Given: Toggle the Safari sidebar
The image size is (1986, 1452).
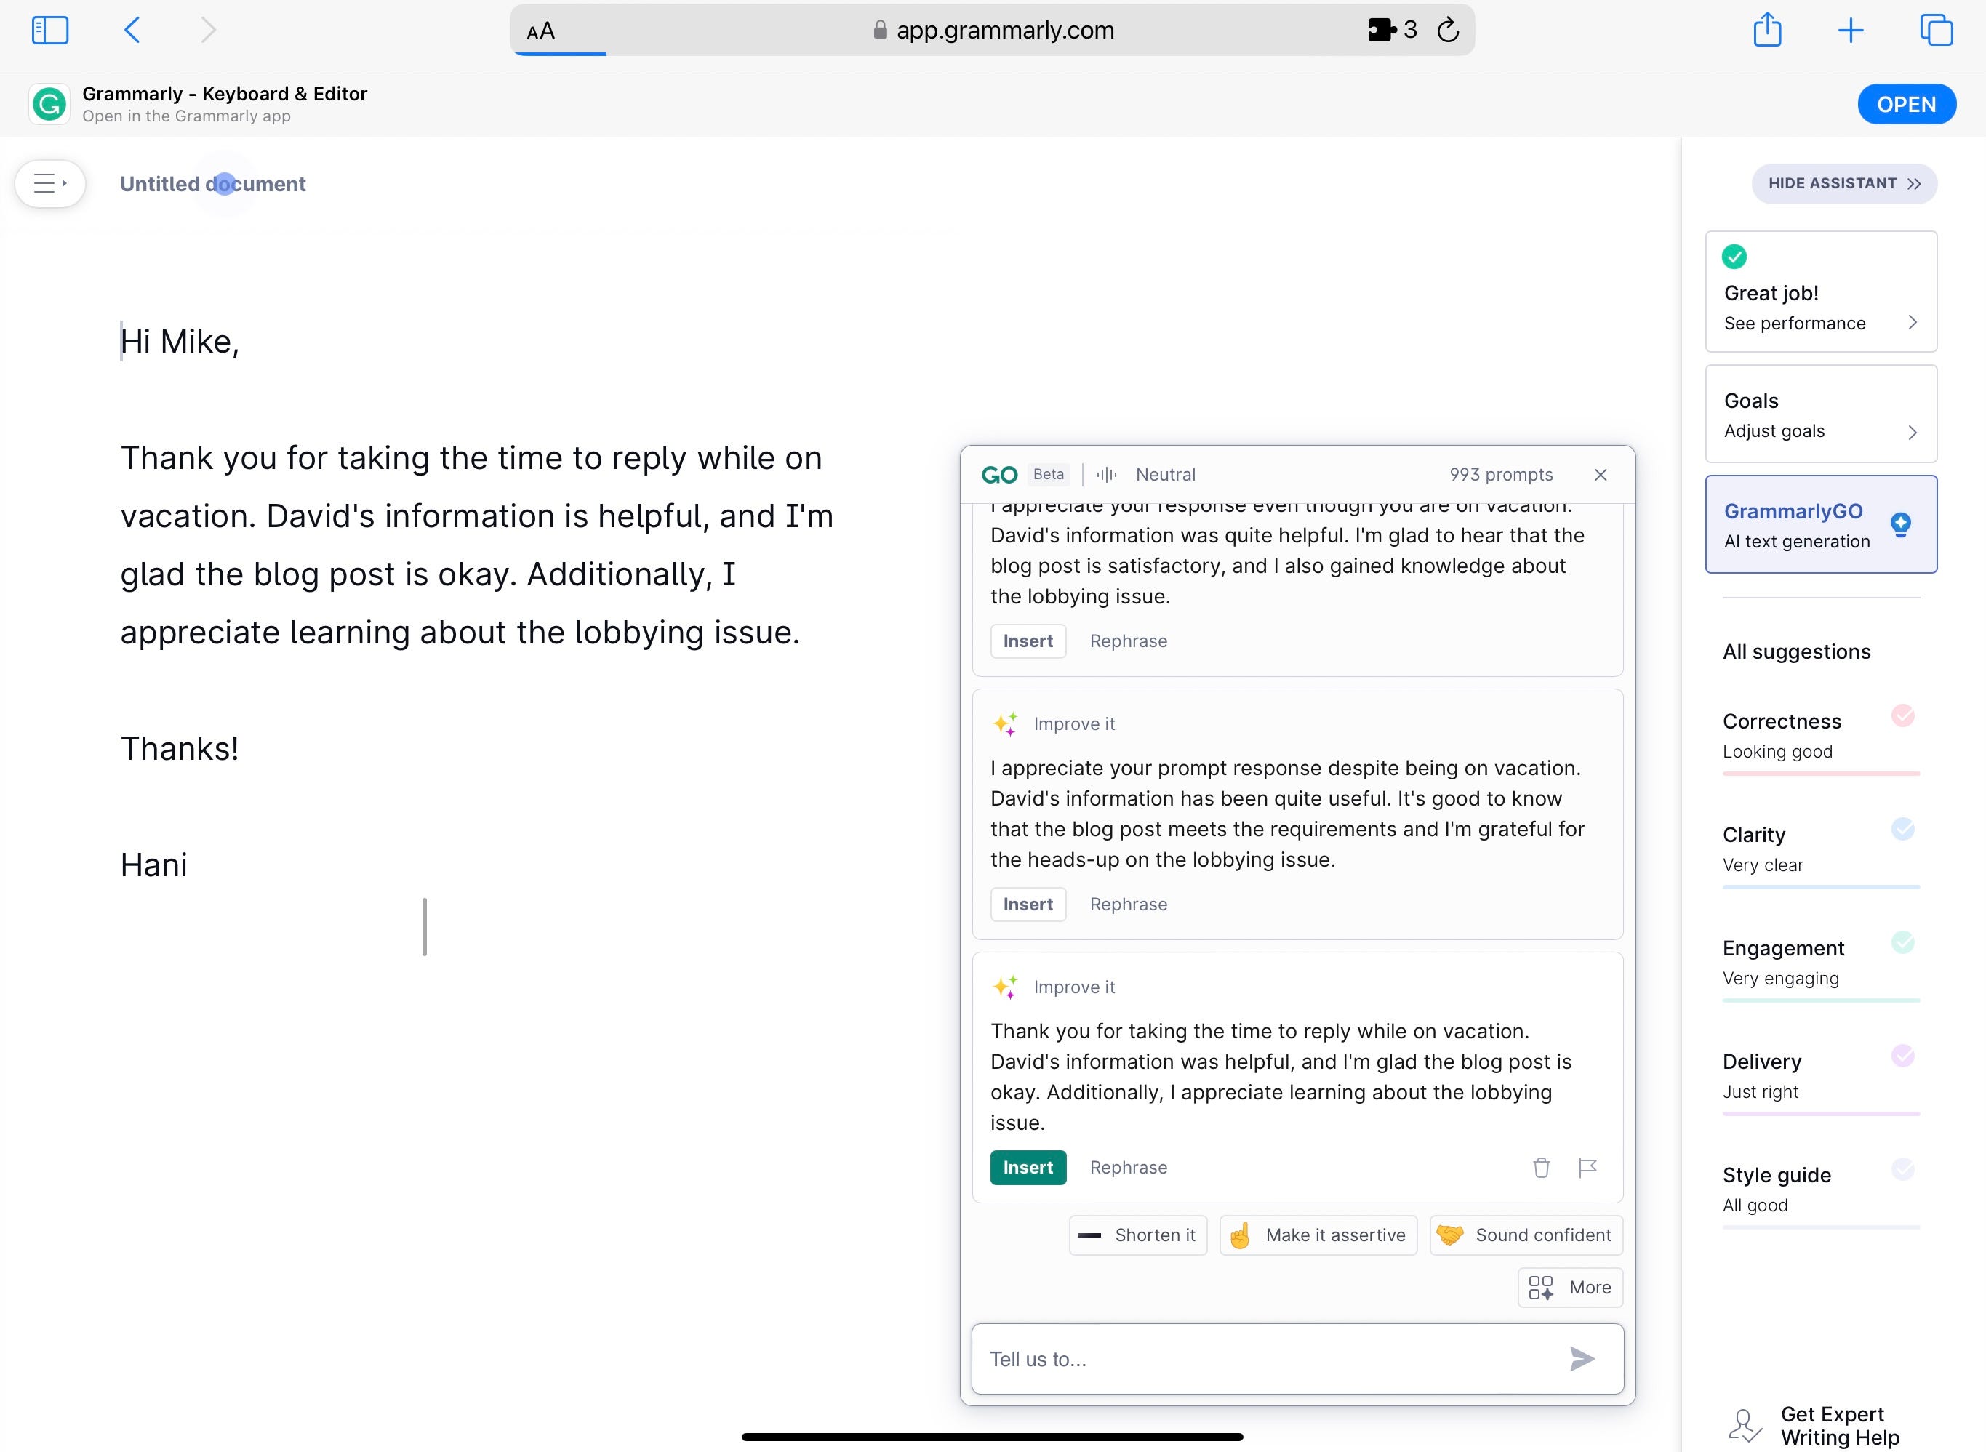Looking at the screenshot, I should (50, 29).
